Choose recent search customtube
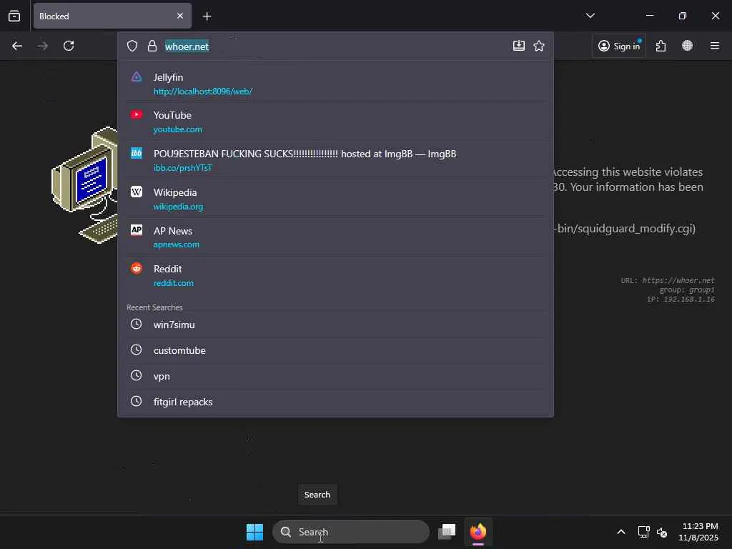Viewport: 732px width, 549px height. click(x=336, y=350)
